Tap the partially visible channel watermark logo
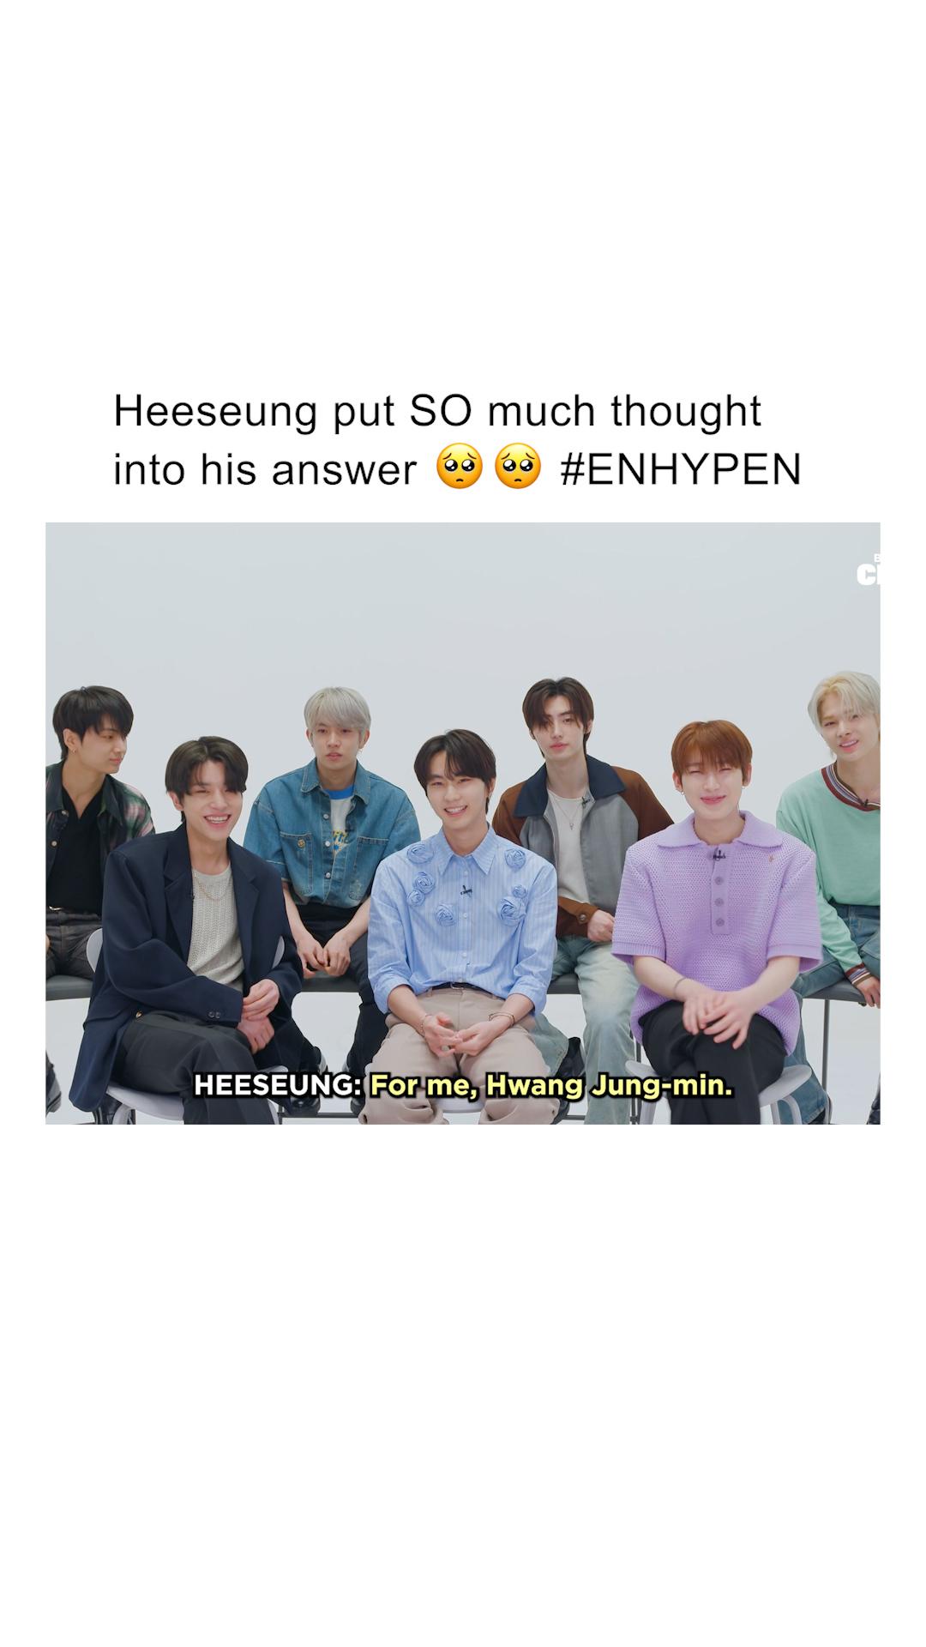 tap(868, 570)
